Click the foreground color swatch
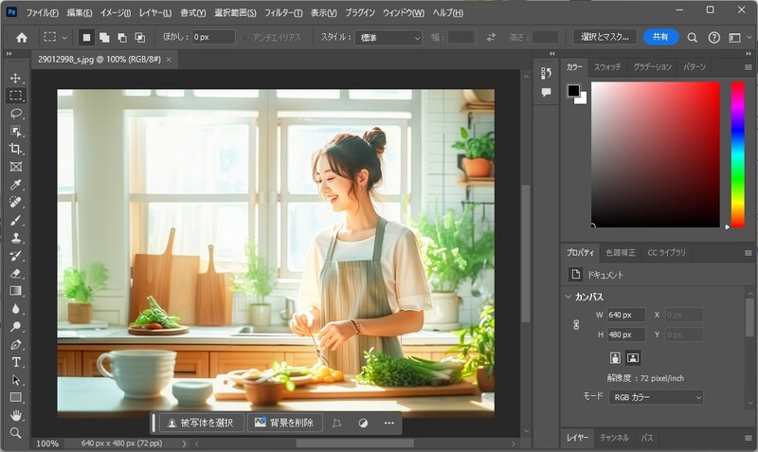The height and width of the screenshot is (452, 758). point(573,90)
